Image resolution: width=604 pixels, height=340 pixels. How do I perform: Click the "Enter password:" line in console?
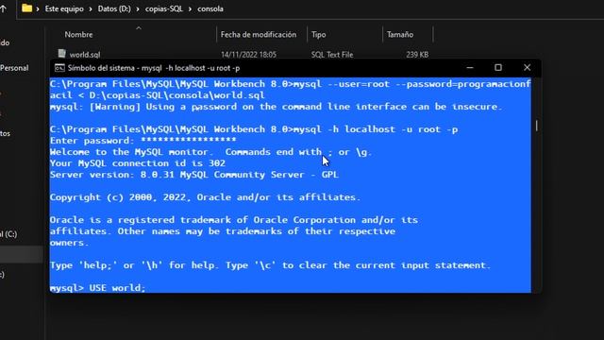coord(143,141)
